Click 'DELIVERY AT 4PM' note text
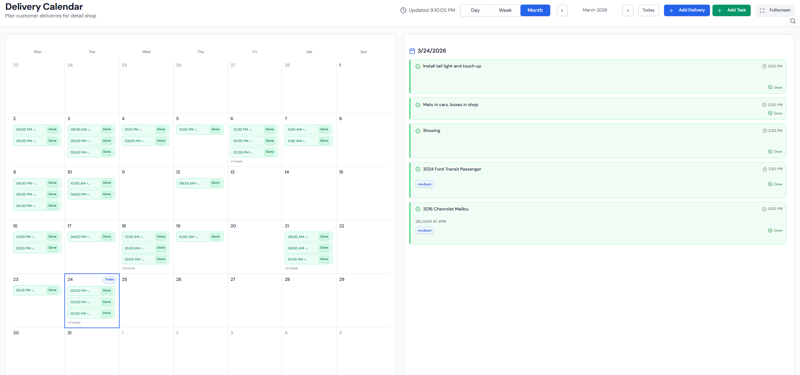Screen dimensions: 800x375 (x=431, y=221)
